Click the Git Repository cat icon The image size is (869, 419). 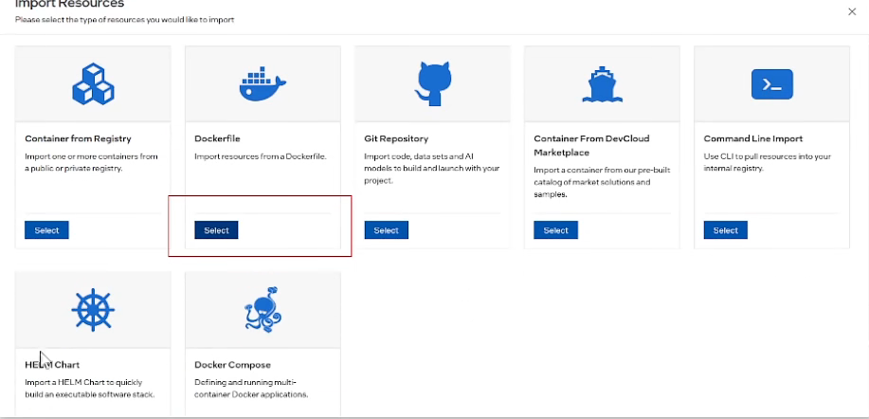(432, 83)
